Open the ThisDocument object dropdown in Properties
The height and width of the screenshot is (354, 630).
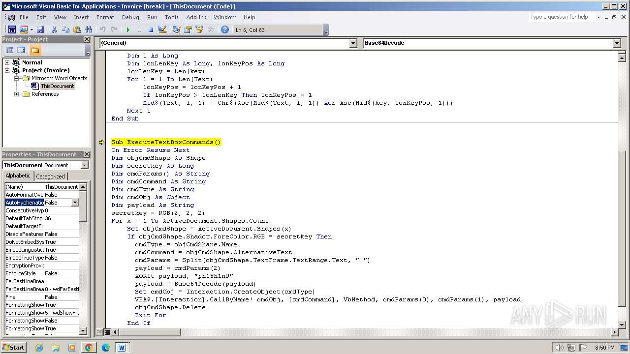(85, 165)
